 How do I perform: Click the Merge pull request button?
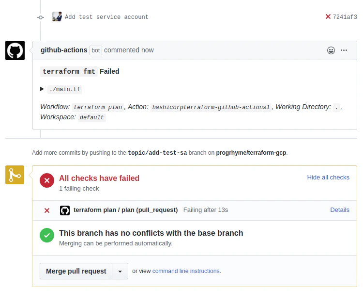(x=76, y=271)
